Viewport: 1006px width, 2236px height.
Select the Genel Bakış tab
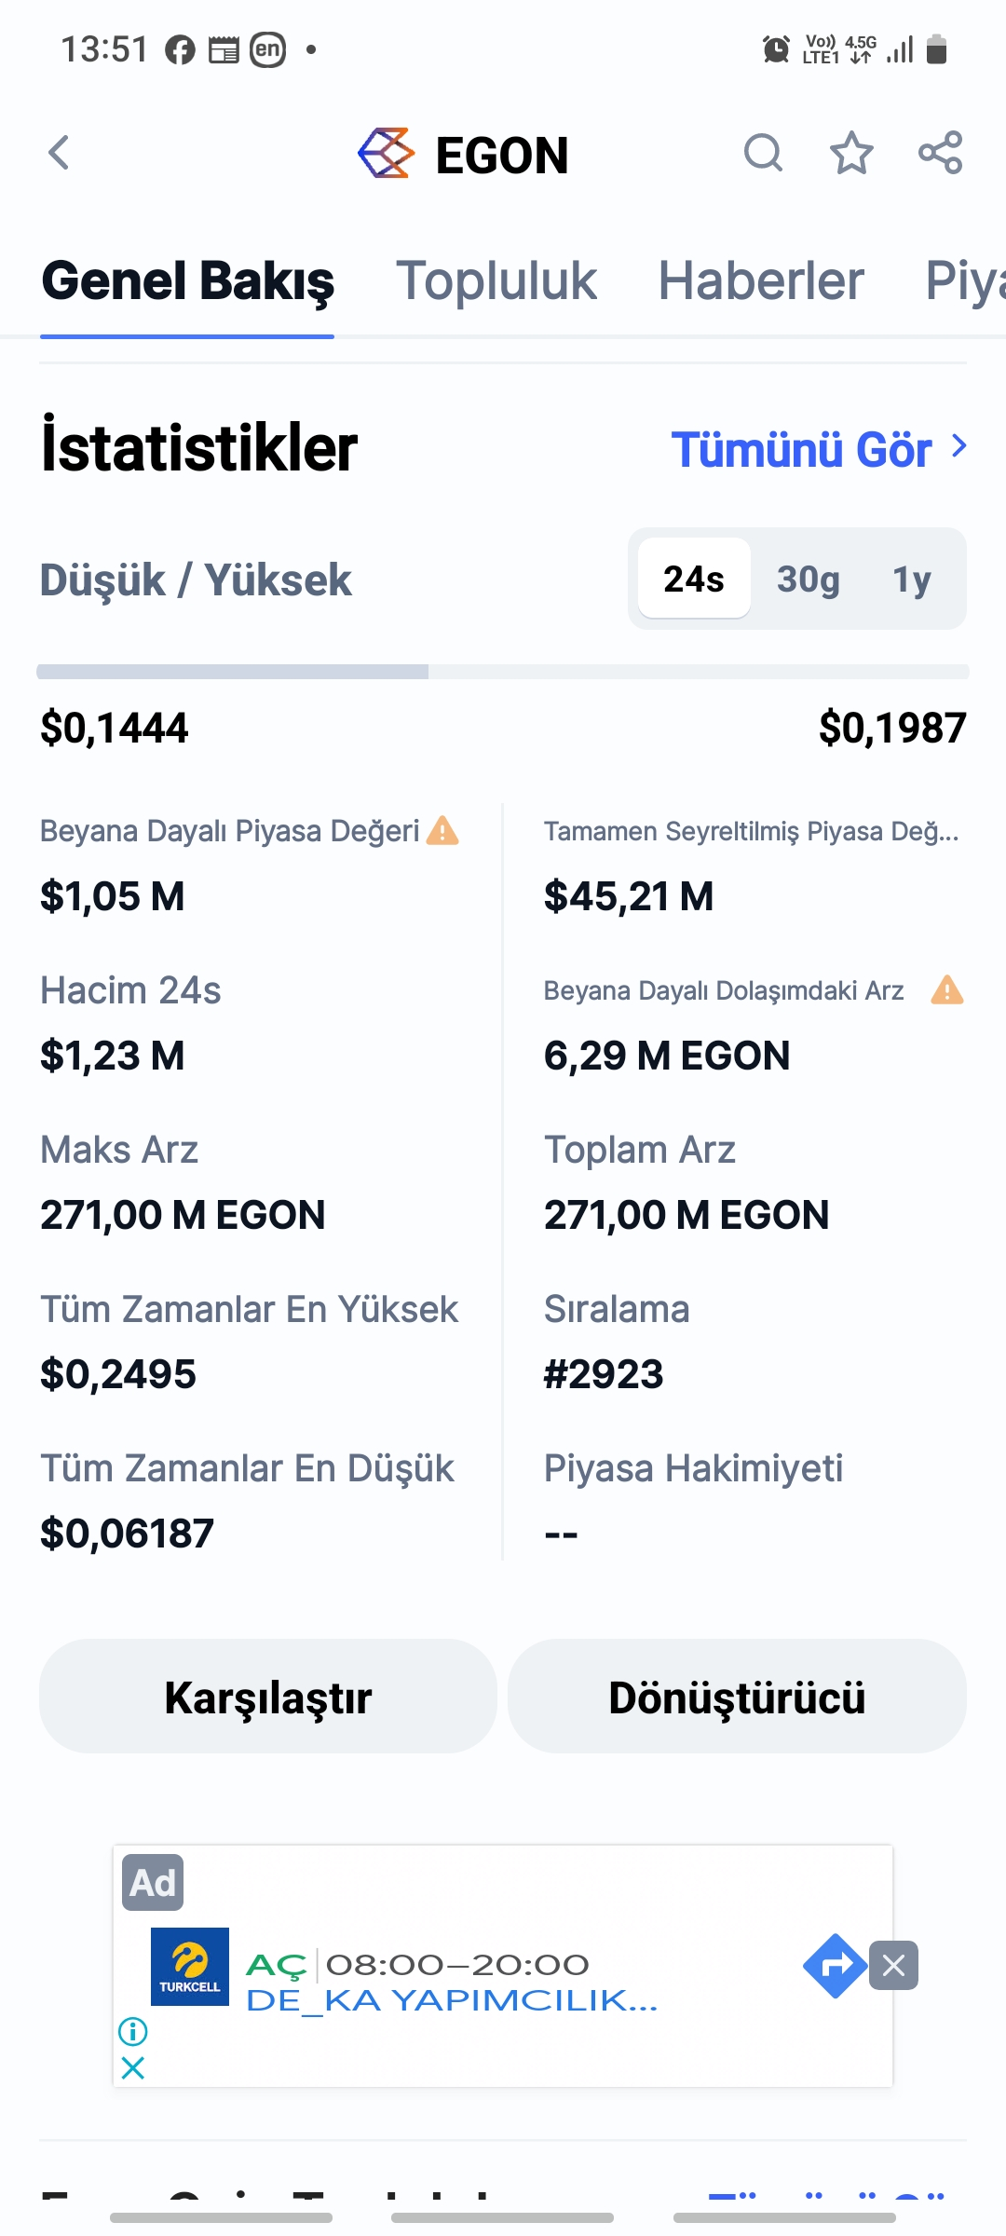(187, 280)
